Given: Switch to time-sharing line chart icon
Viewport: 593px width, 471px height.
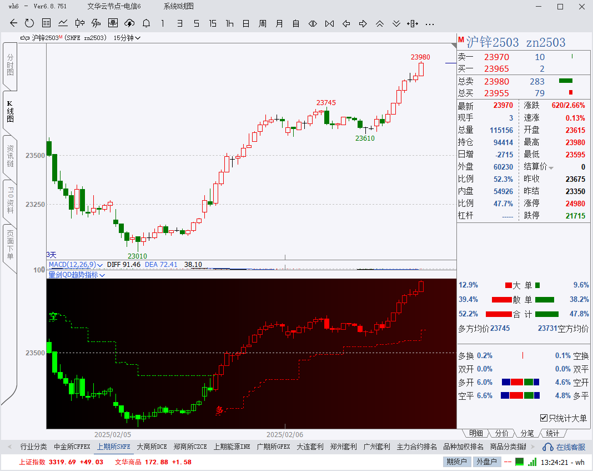Looking at the screenshot, I should [x=63, y=23].
